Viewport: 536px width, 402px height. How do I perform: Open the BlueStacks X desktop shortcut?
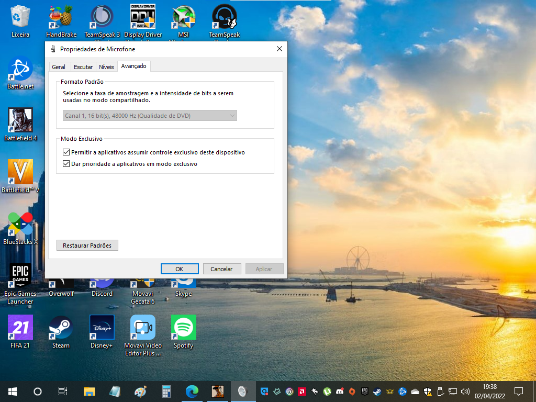coord(20,228)
